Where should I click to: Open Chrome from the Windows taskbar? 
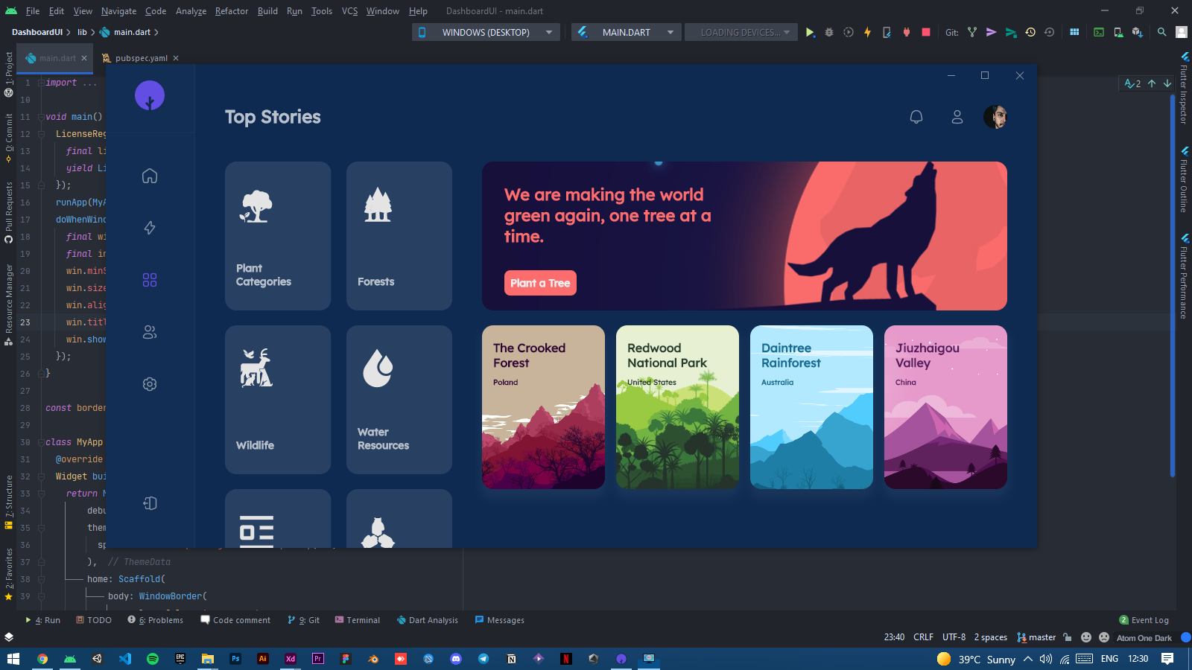click(42, 659)
